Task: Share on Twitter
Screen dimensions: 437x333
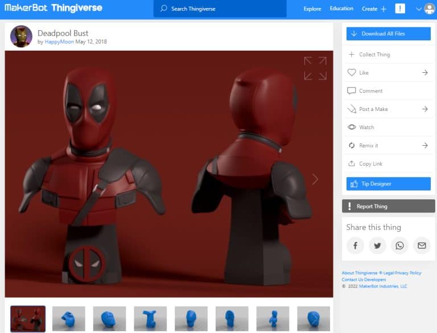Action: pos(377,245)
